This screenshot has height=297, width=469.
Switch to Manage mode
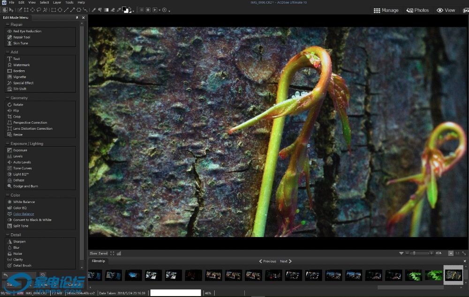(386, 10)
